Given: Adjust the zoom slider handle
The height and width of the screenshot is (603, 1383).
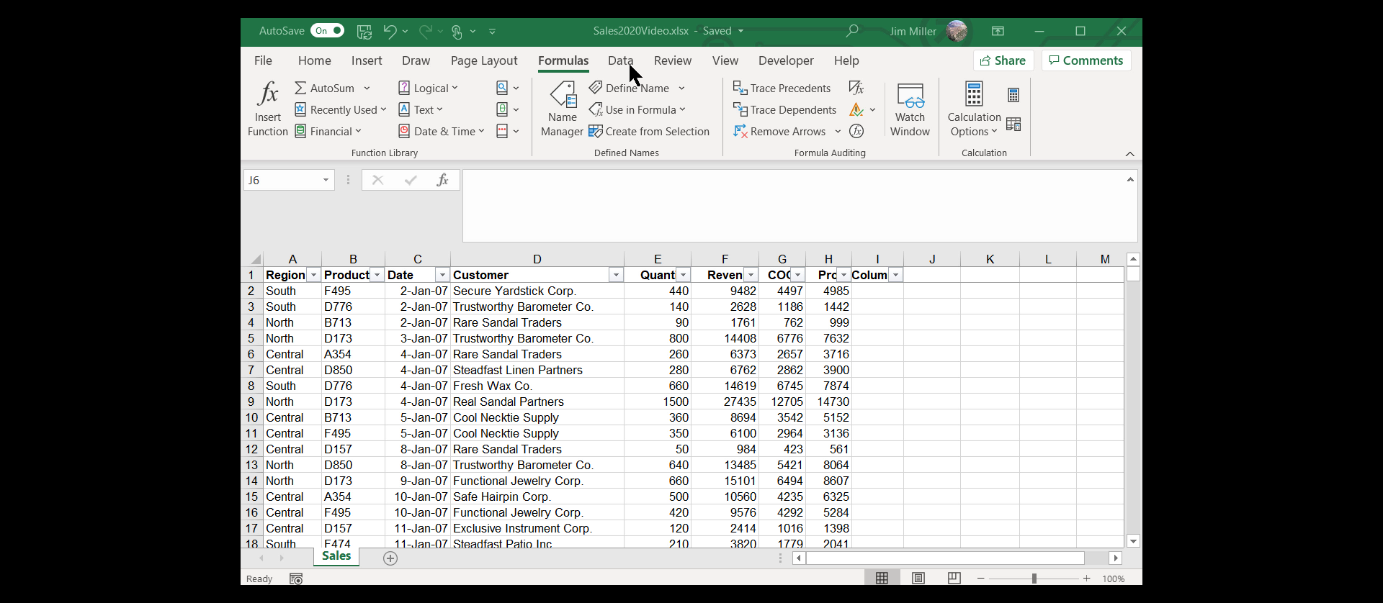Looking at the screenshot, I should [1034, 579].
